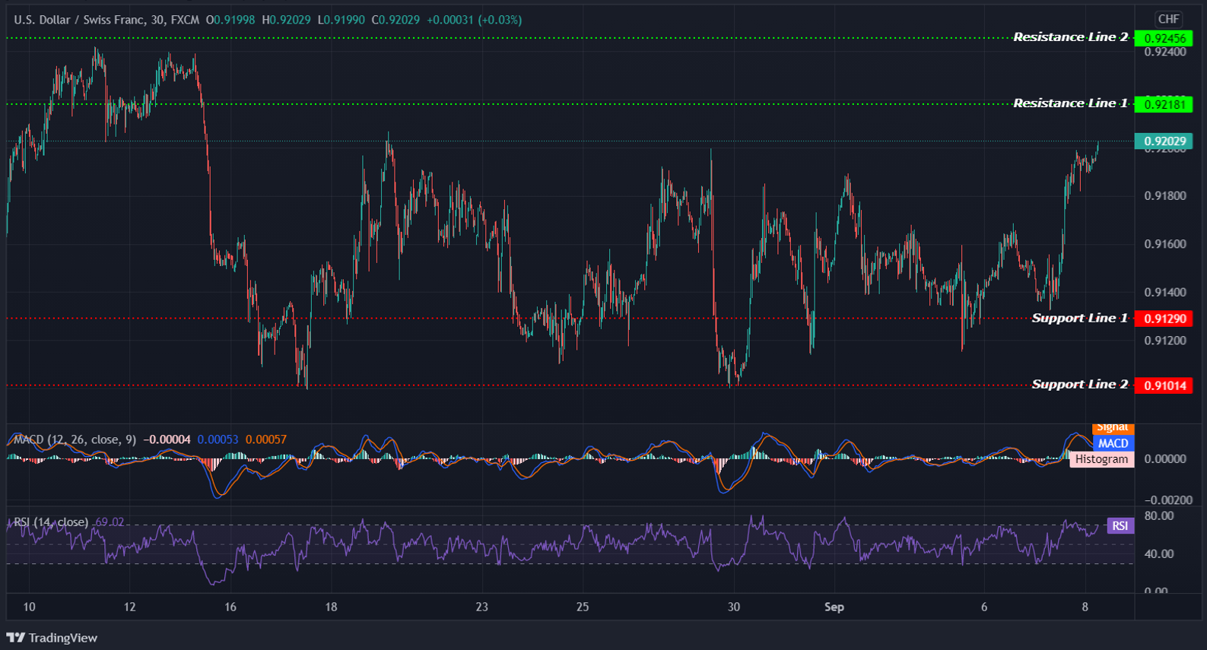Click the MACD histogram value -0.00004
This screenshot has width=1207, height=650.
(167, 439)
